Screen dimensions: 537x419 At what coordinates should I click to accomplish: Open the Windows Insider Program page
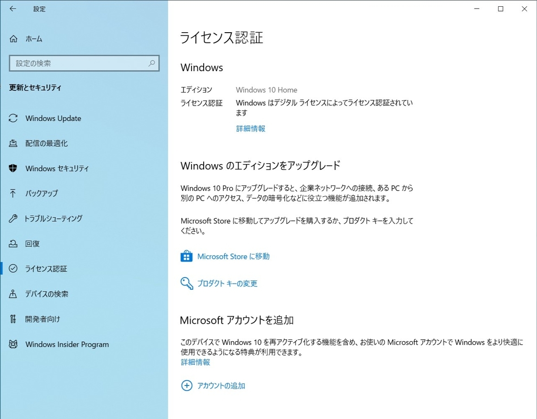coord(67,344)
